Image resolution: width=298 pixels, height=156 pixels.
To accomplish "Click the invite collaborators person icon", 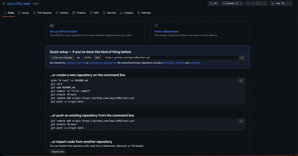I will coord(156,26).
